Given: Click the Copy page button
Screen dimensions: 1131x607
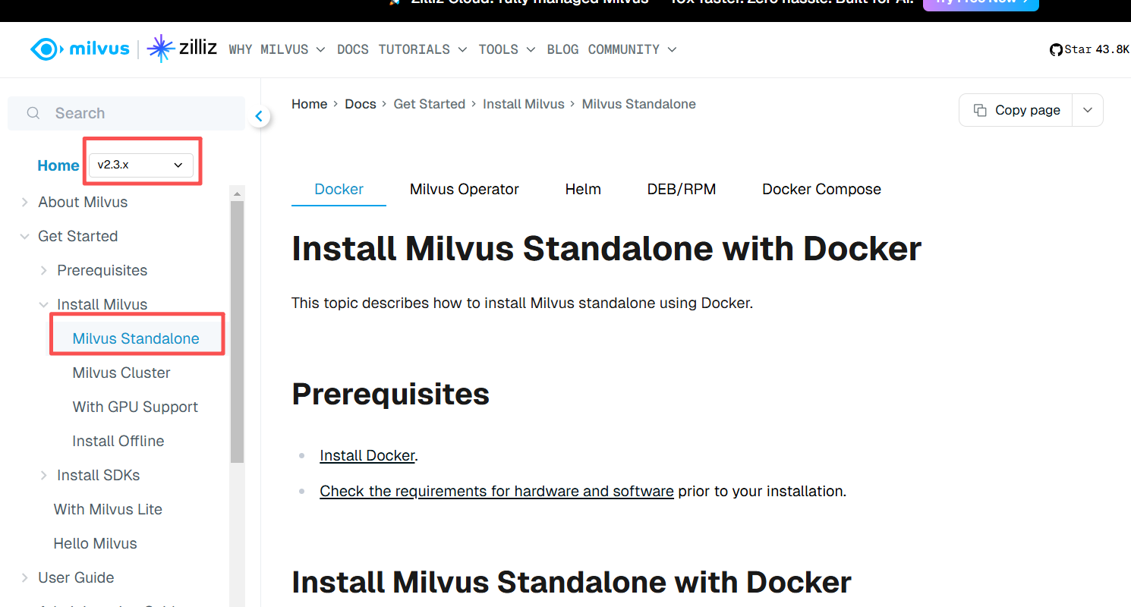Looking at the screenshot, I should click(1016, 110).
